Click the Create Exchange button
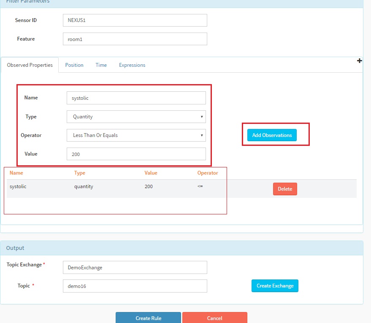 click(x=275, y=286)
